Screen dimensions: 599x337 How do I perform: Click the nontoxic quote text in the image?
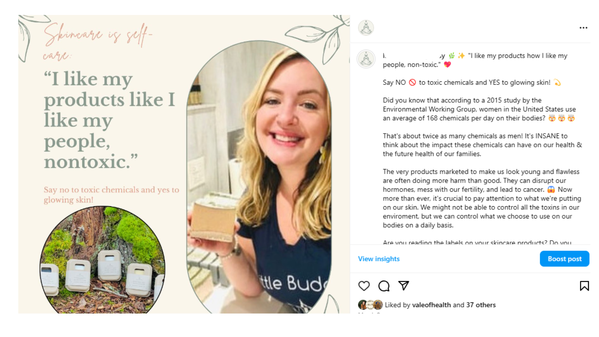coord(109,120)
